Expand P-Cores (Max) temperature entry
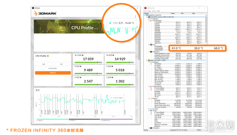Image resolution: width=237 pixels, height=135 pixels. [x=151, y=88]
